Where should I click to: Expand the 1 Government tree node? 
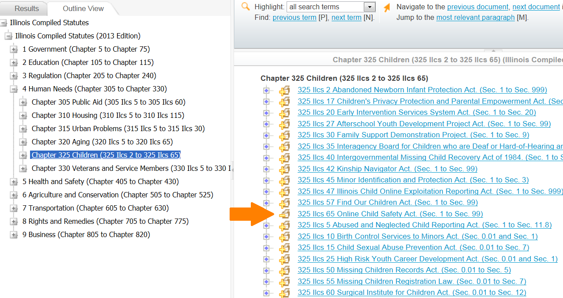pyautogui.click(x=14, y=49)
